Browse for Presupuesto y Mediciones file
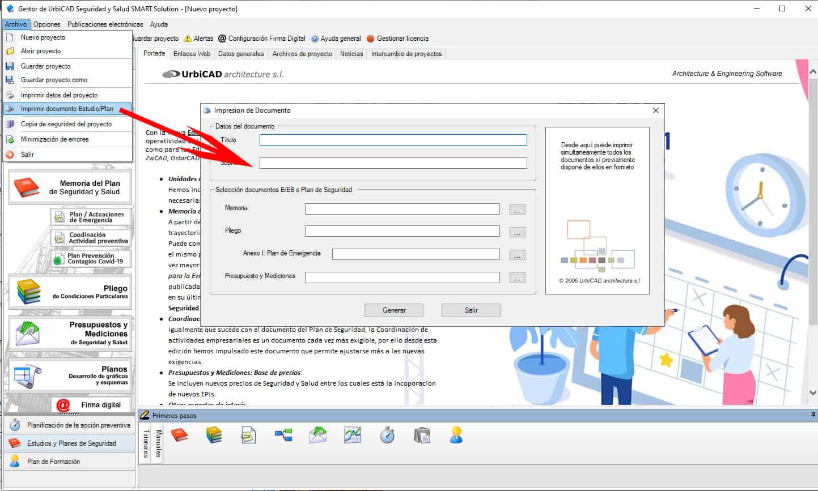Screen dimensions: 818x491 [517, 278]
